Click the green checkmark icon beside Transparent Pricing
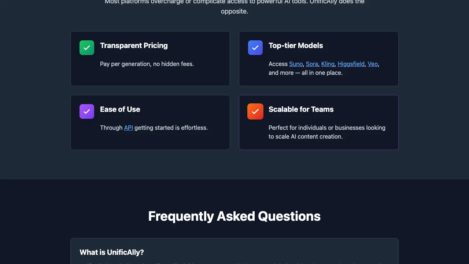 pos(87,48)
